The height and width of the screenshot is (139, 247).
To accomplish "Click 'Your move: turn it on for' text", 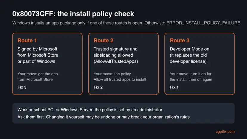I will pyautogui.click(x=191, y=74).
